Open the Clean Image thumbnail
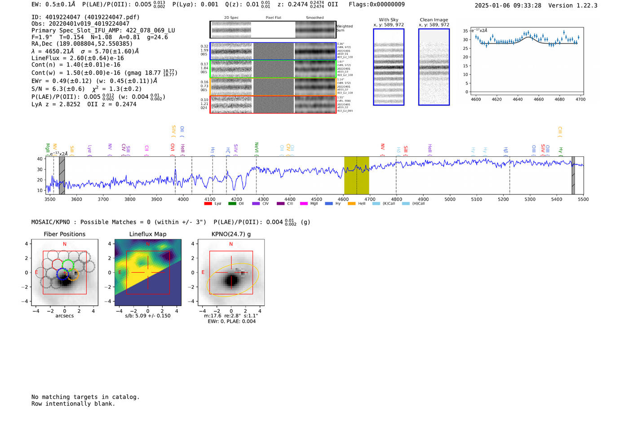629x428 pixels. [x=434, y=67]
